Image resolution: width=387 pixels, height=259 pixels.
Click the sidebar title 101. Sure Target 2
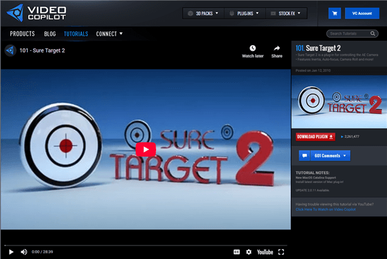[318, 48]
